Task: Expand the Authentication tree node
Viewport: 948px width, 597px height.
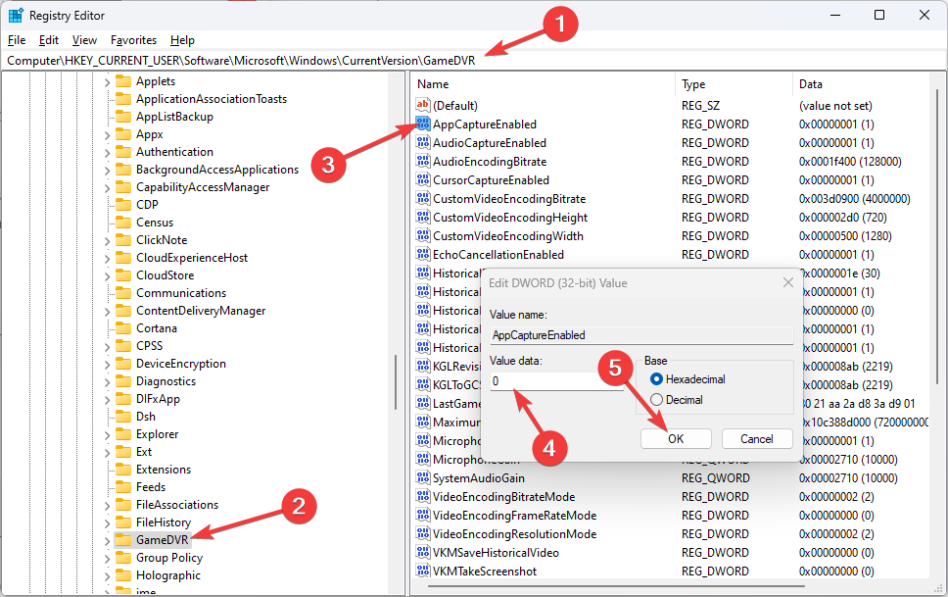Action: (x=107, y=152)
